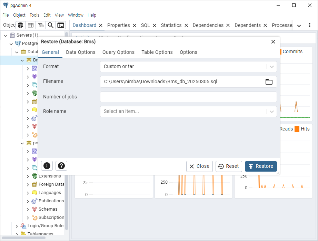318x241 pixels.
Task: Click the object tree horizontal scrollbar
Action: click(23, 238)
